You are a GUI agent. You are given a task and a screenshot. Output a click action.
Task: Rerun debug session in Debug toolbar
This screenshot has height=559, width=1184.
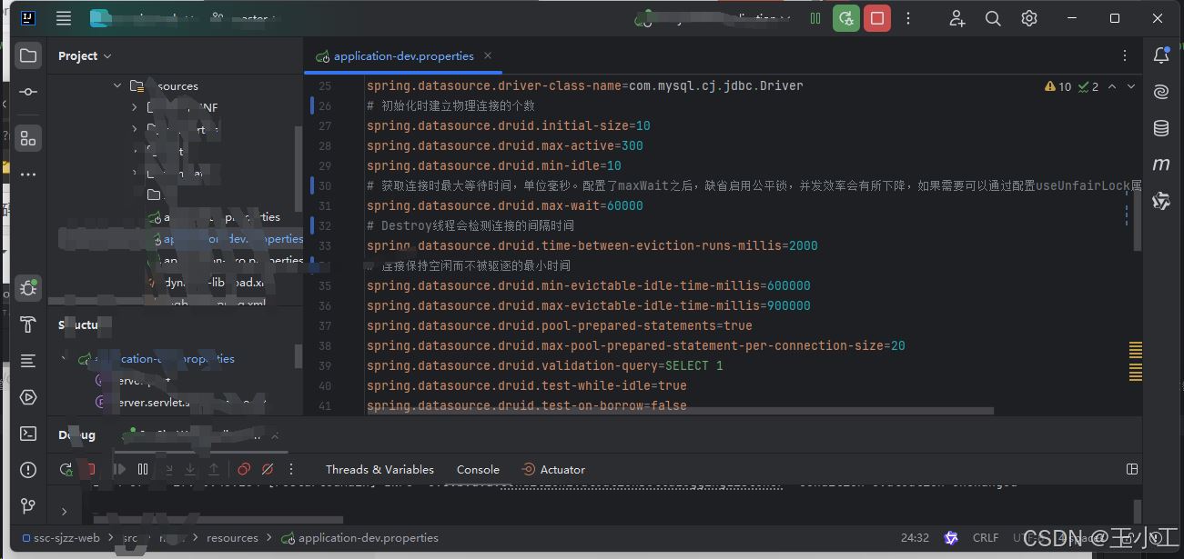click(x=66, y=470)
